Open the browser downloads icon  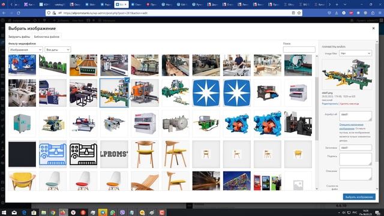click(336, 13)
